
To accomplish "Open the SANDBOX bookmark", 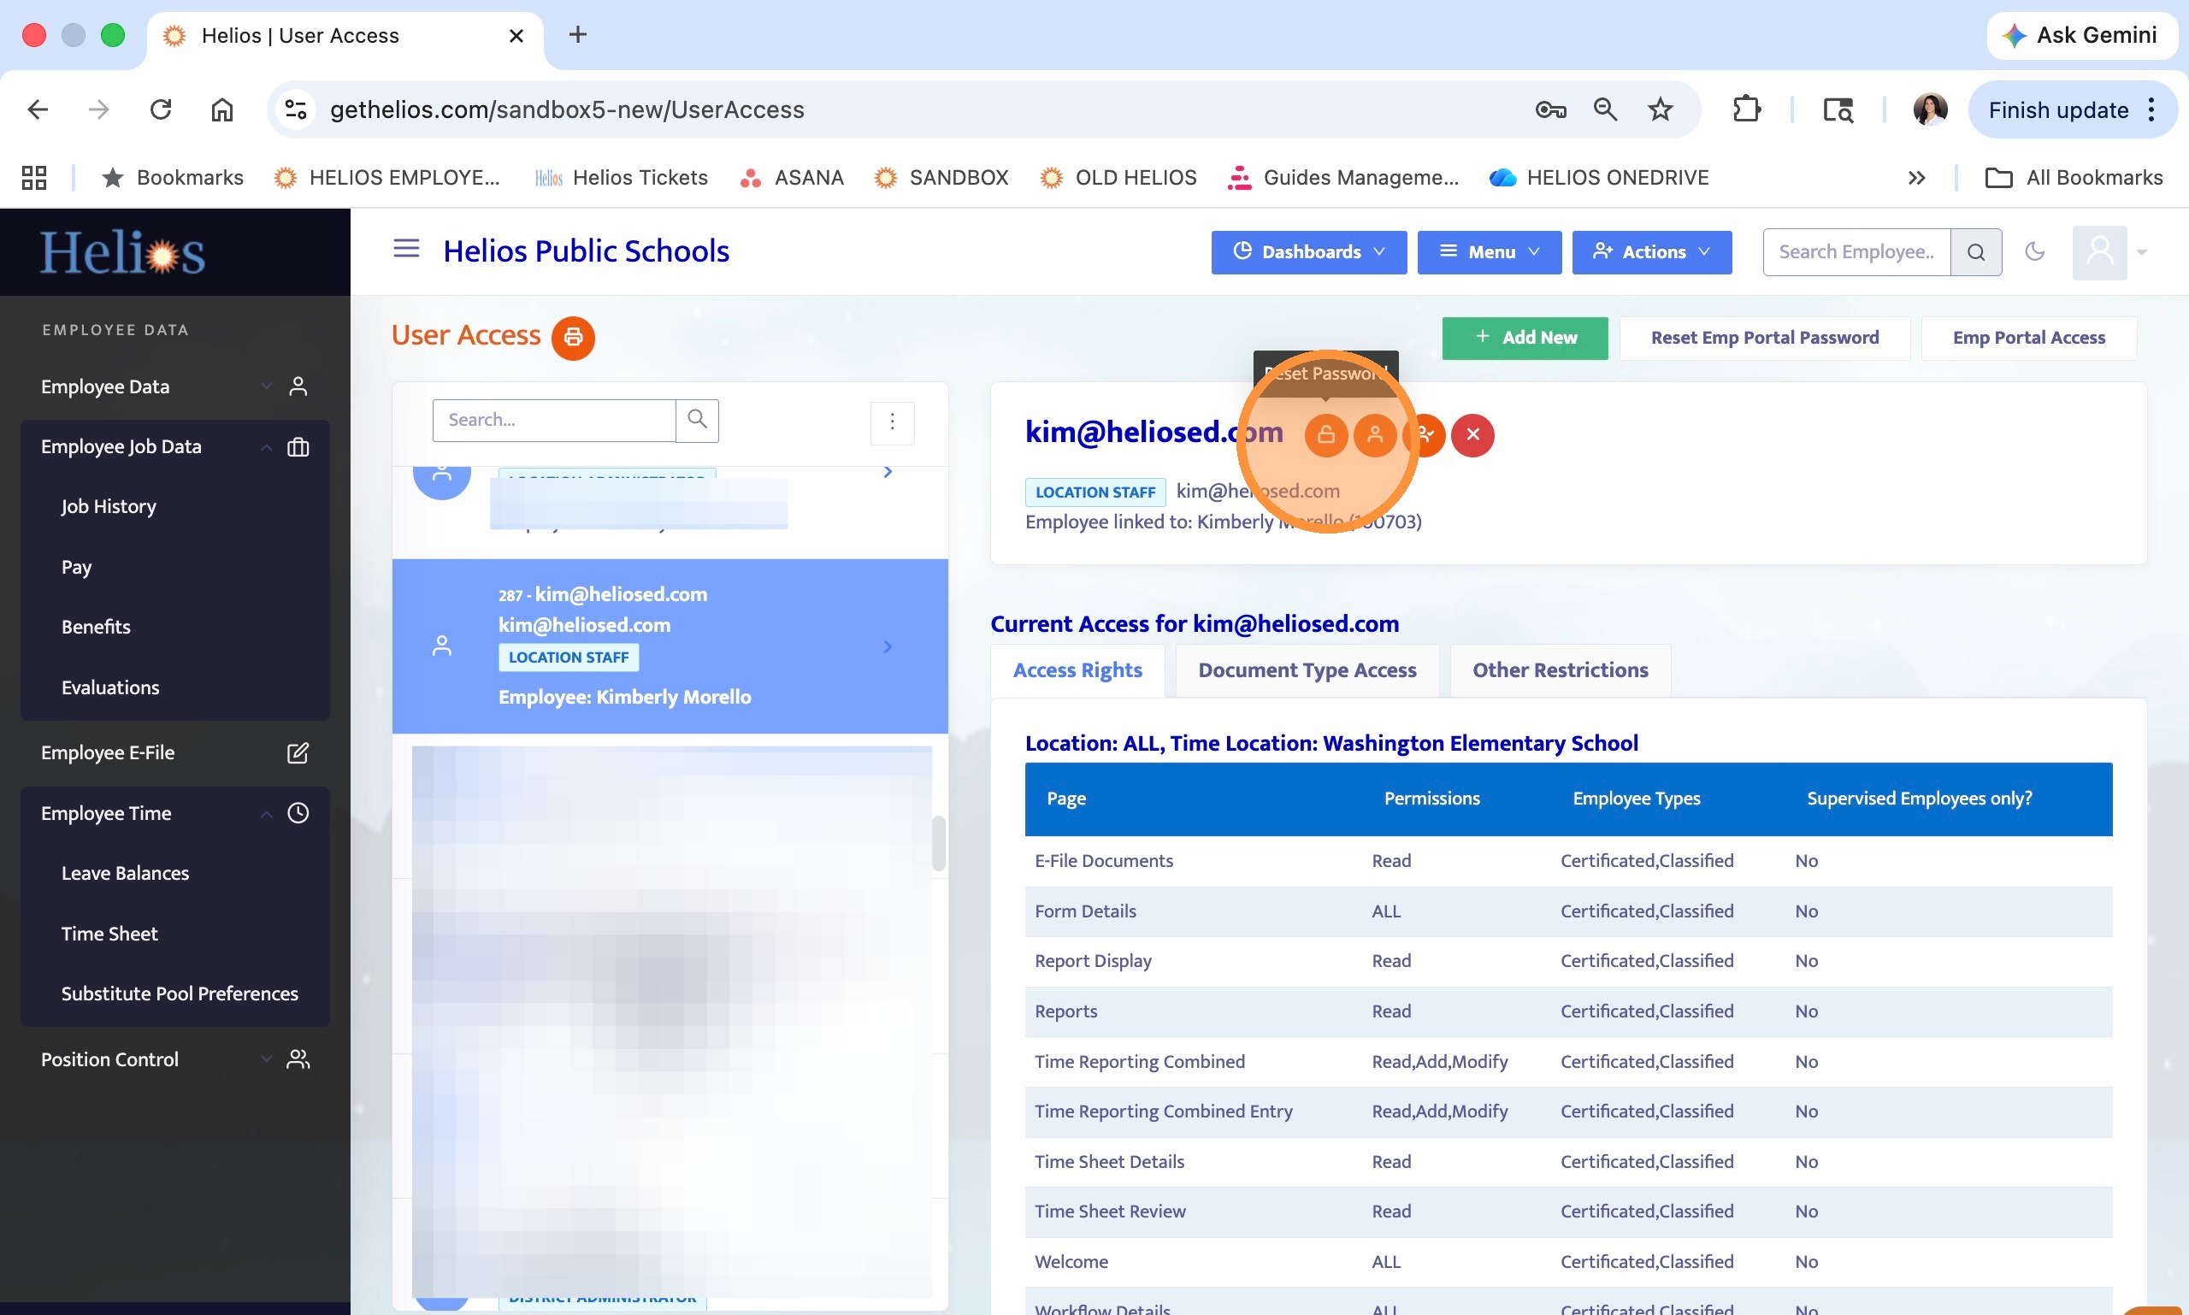I will (941, 178).
